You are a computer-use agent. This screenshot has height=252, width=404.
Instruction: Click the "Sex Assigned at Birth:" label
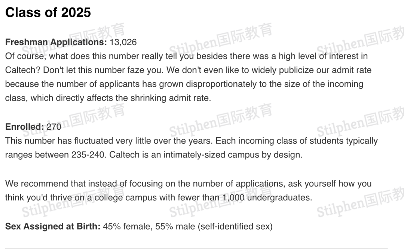click(x=53, y=226)
